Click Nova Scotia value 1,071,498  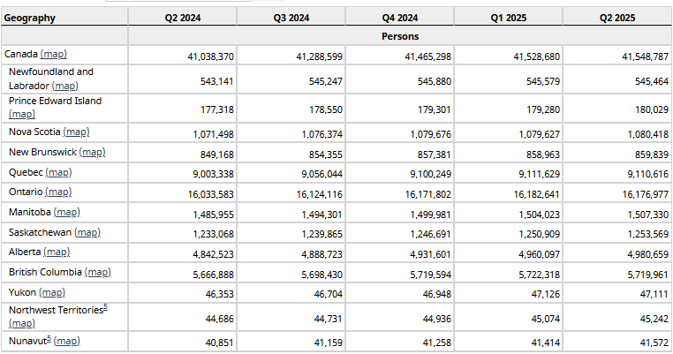pyautogui.click(x=214, y=135)
